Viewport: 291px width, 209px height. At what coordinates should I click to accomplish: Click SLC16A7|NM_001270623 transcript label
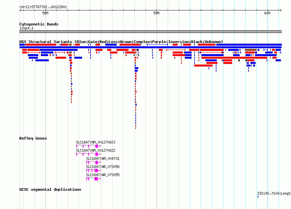click(95, 142)
